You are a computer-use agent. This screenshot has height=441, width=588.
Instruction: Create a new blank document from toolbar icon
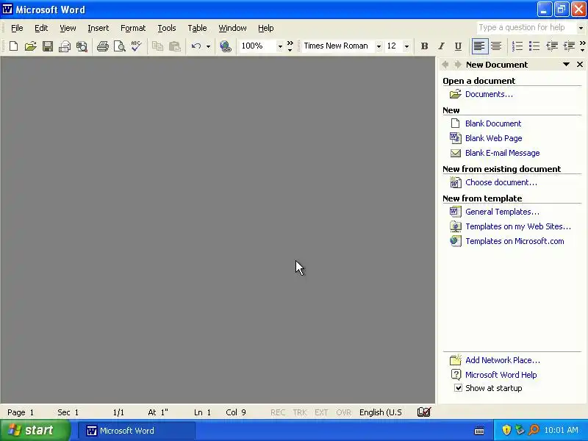click(x=13, y=46)
